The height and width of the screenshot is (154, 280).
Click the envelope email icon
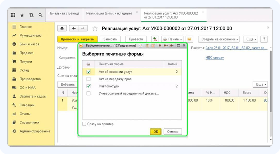click(x=189, y=39)
